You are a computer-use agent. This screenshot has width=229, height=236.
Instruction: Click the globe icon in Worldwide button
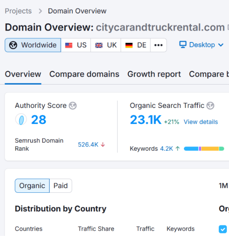pyautogui.click(x=13, y=45)
